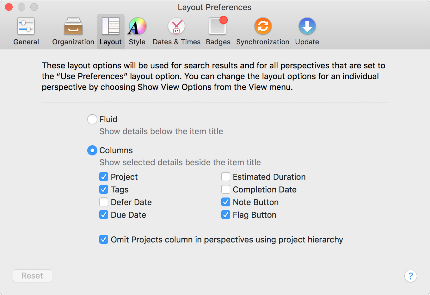The image size is (430, 295).
Task: Select the Columns layout radio button
Action: tap(92, 150)
